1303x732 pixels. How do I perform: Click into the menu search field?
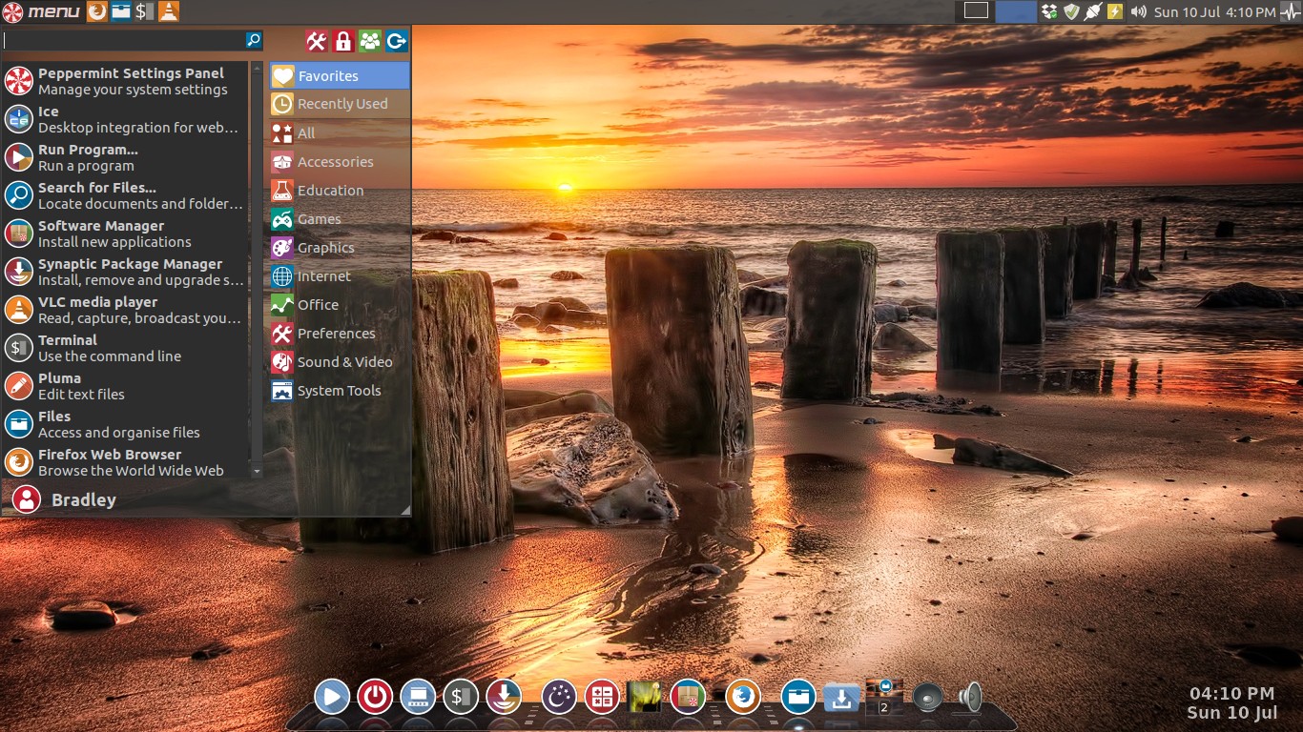[124, 40]
